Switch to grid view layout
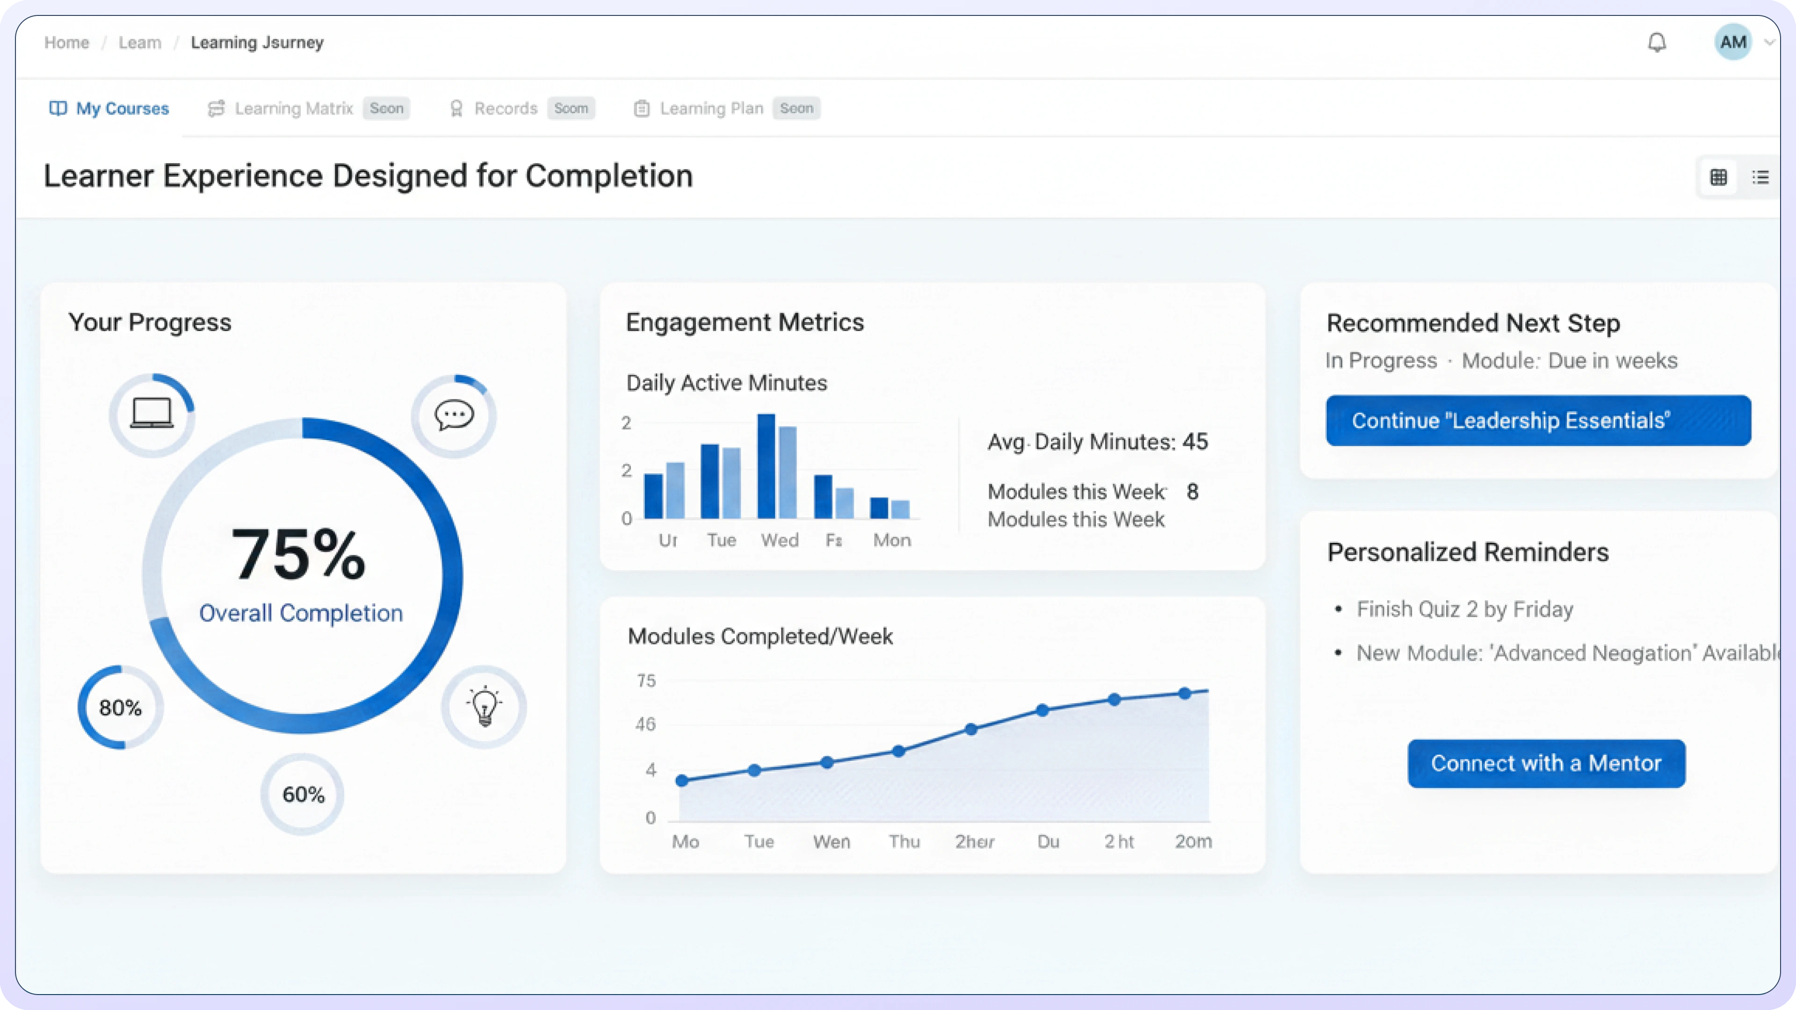The width and height of the screenshot is (1796, 1010). tap(1719, 177)
